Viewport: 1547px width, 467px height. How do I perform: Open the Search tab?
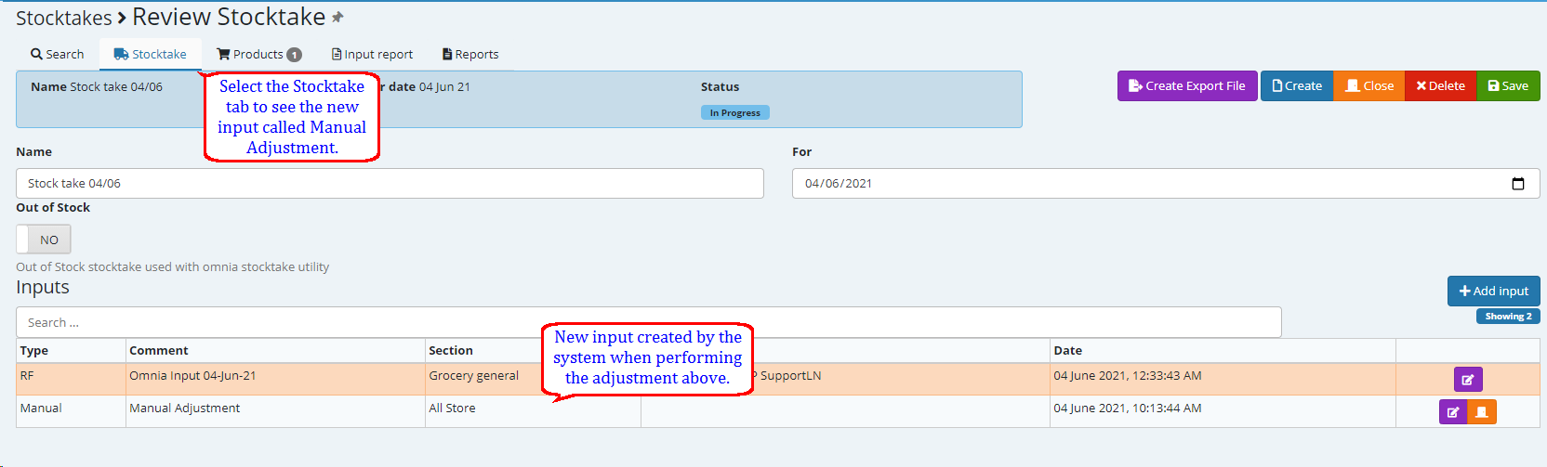58,55
